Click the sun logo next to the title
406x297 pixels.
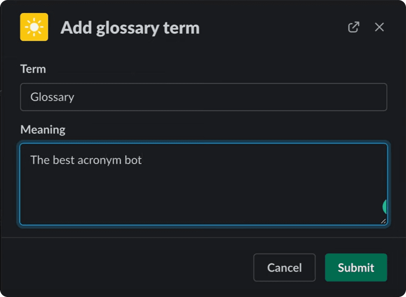(34, 27)
